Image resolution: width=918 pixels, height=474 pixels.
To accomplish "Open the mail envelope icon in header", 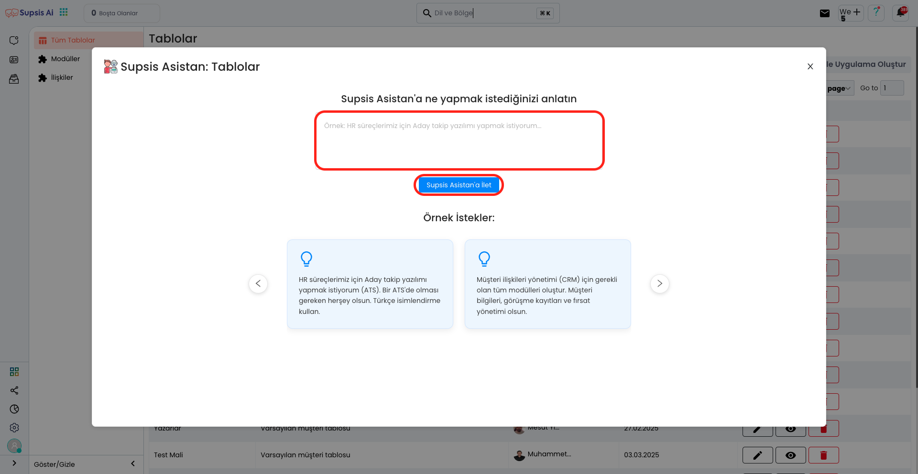I will point(825,13).
